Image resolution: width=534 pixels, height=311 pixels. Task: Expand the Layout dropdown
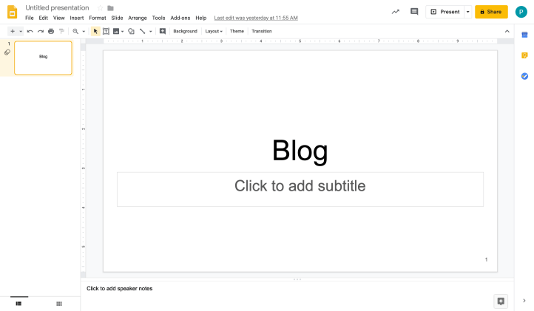[x=214, y=31]
